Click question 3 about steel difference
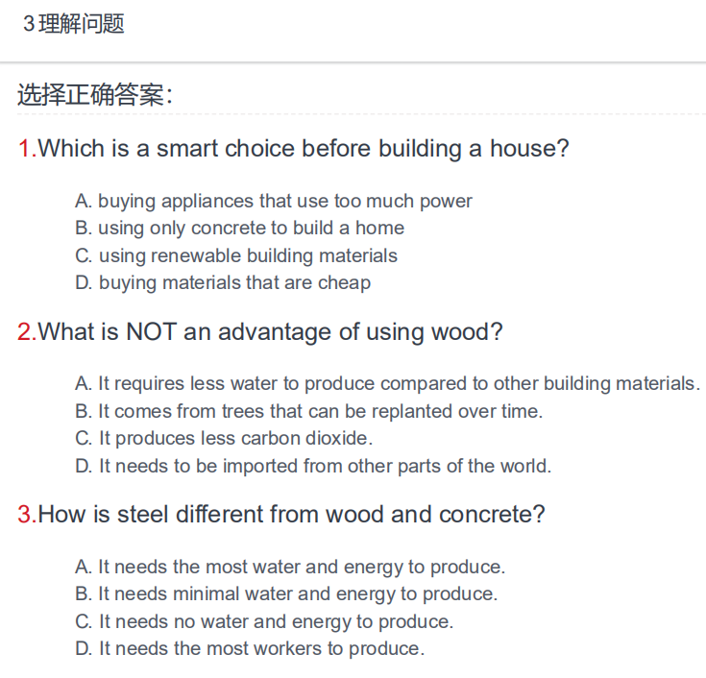706x678 pixels. tap(280, 514)
